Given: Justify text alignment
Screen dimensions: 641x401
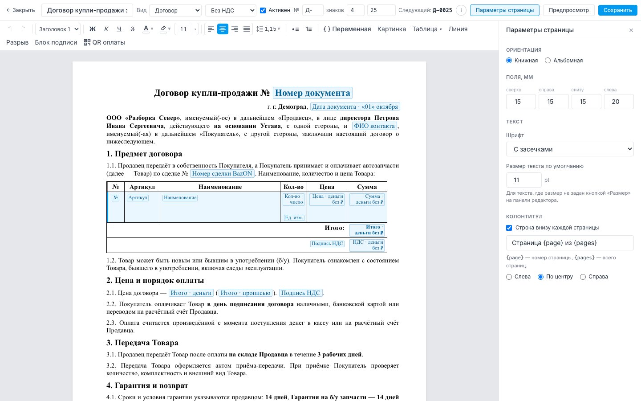Looking at the screenshot, I should point(247,29).
